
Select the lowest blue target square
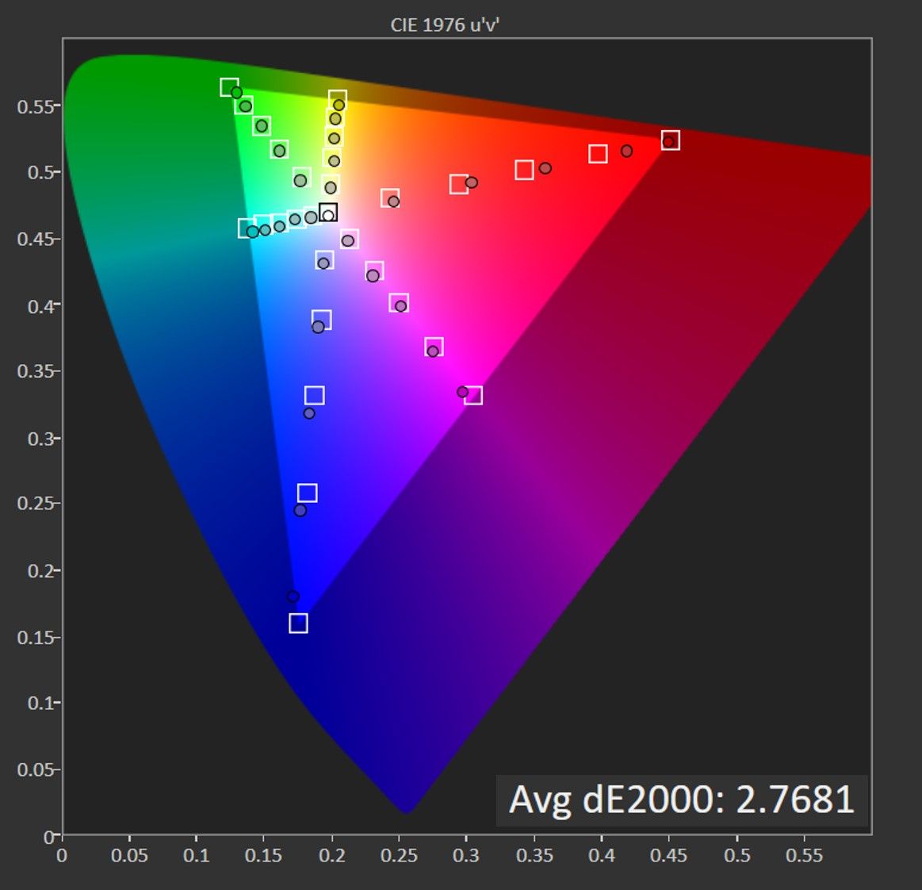(298, 623)
